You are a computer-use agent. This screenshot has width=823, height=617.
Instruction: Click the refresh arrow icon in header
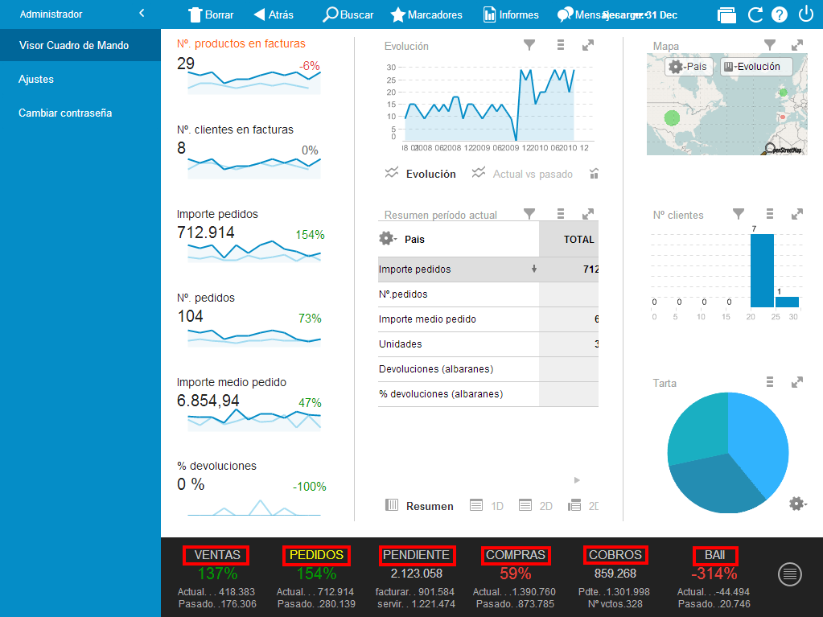[755, 14]
